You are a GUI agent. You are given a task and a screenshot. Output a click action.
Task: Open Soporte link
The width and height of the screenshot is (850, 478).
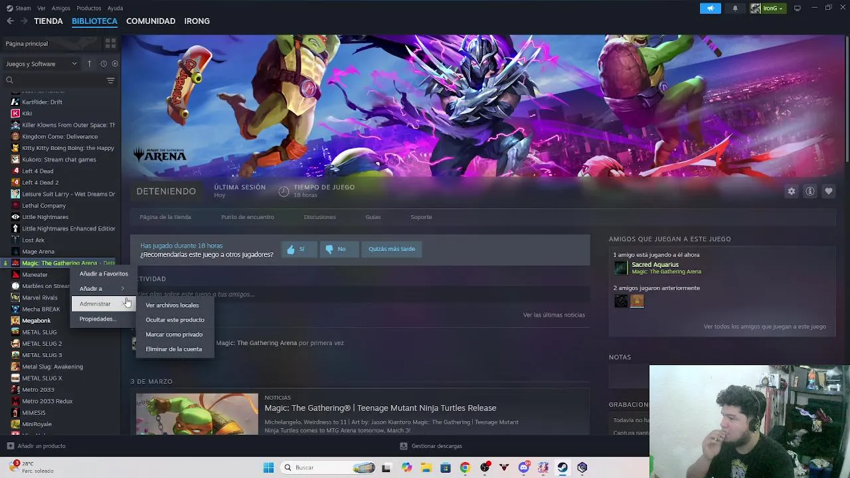(421, 217)
